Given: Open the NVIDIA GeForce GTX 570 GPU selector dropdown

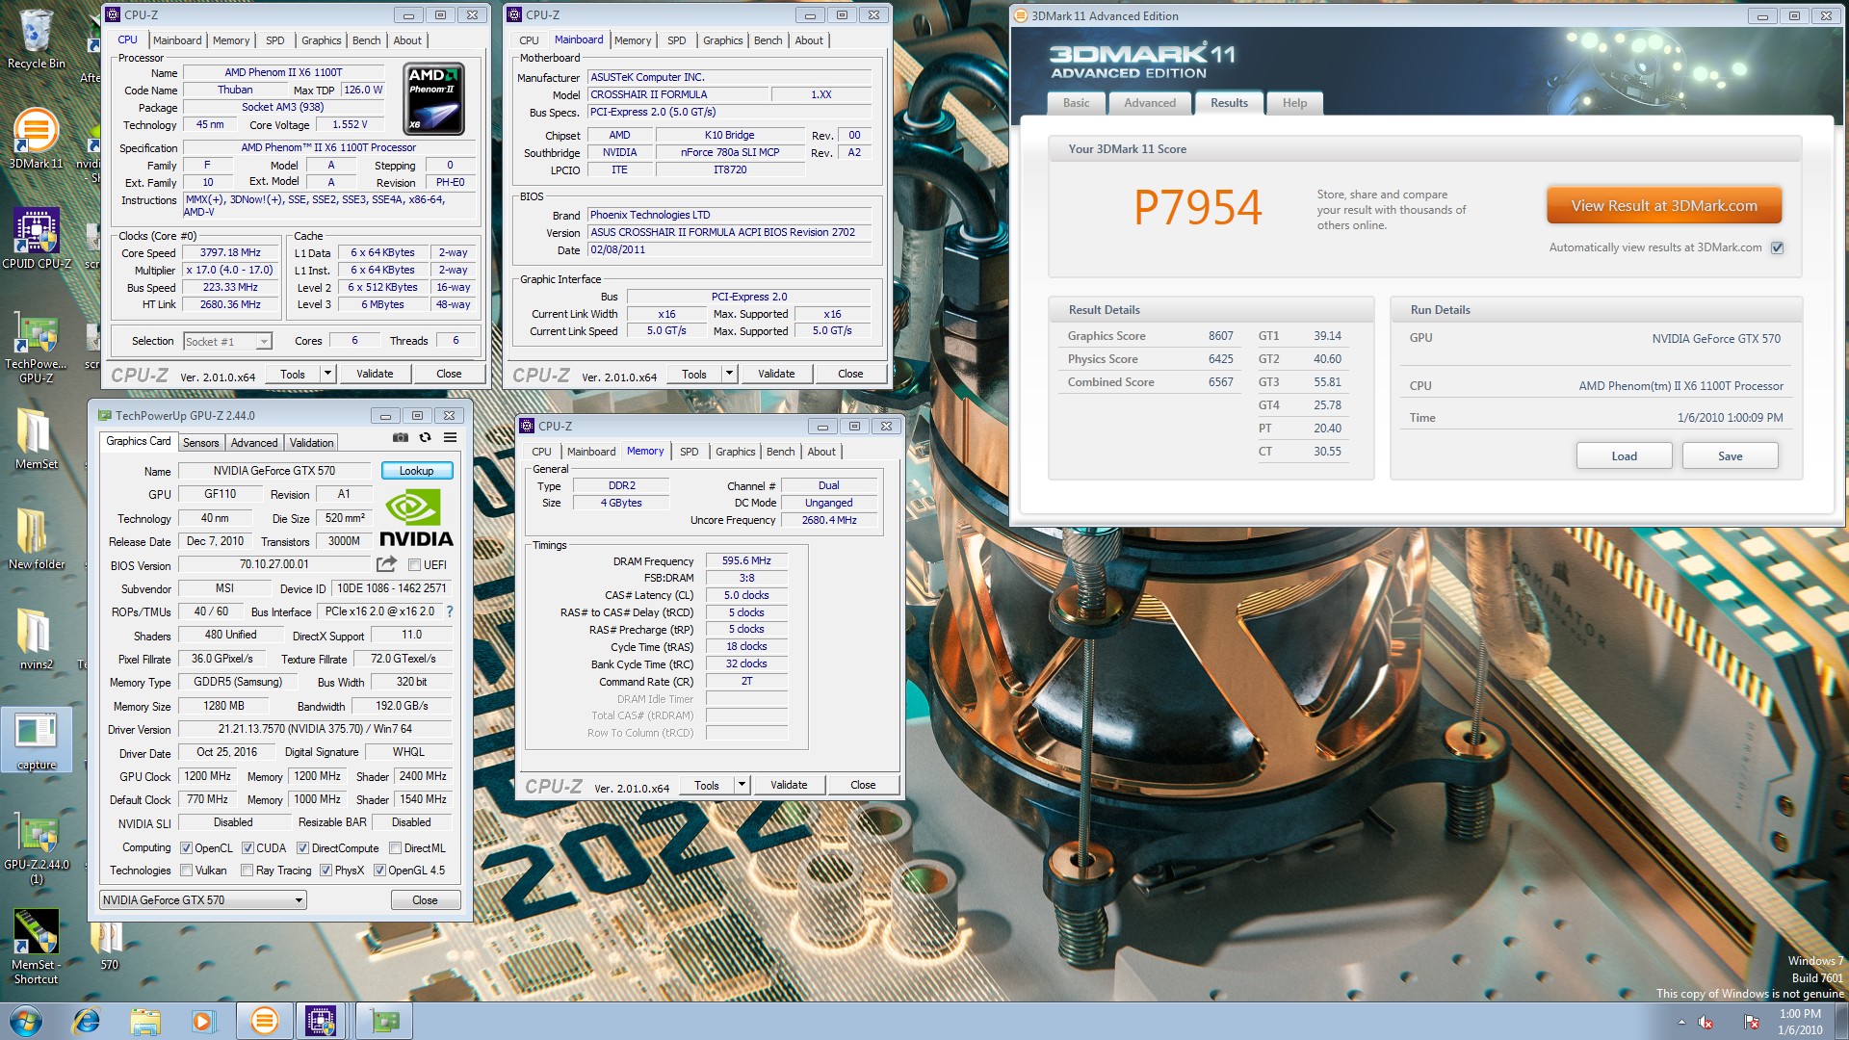Looking at the screenshot, I should click(203, 900).
